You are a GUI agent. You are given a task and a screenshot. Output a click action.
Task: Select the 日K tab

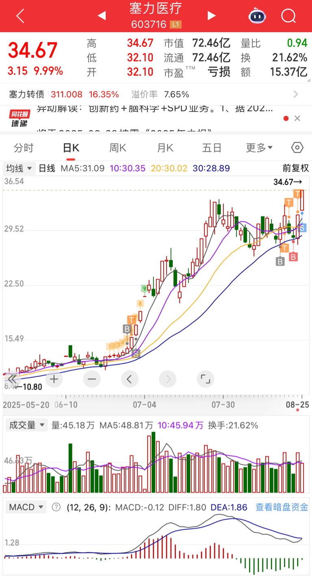[71, 148]
